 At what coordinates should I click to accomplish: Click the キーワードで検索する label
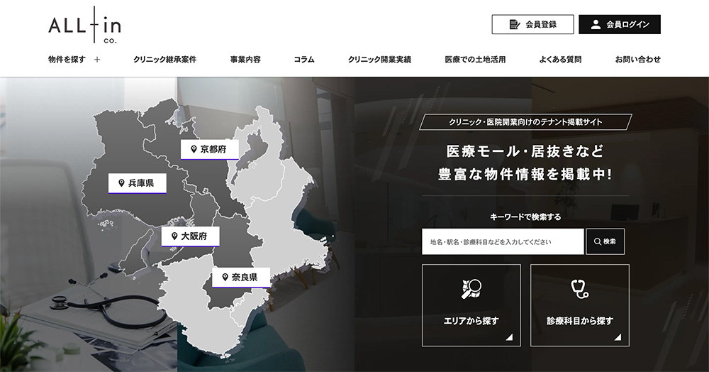pos(525,217)
